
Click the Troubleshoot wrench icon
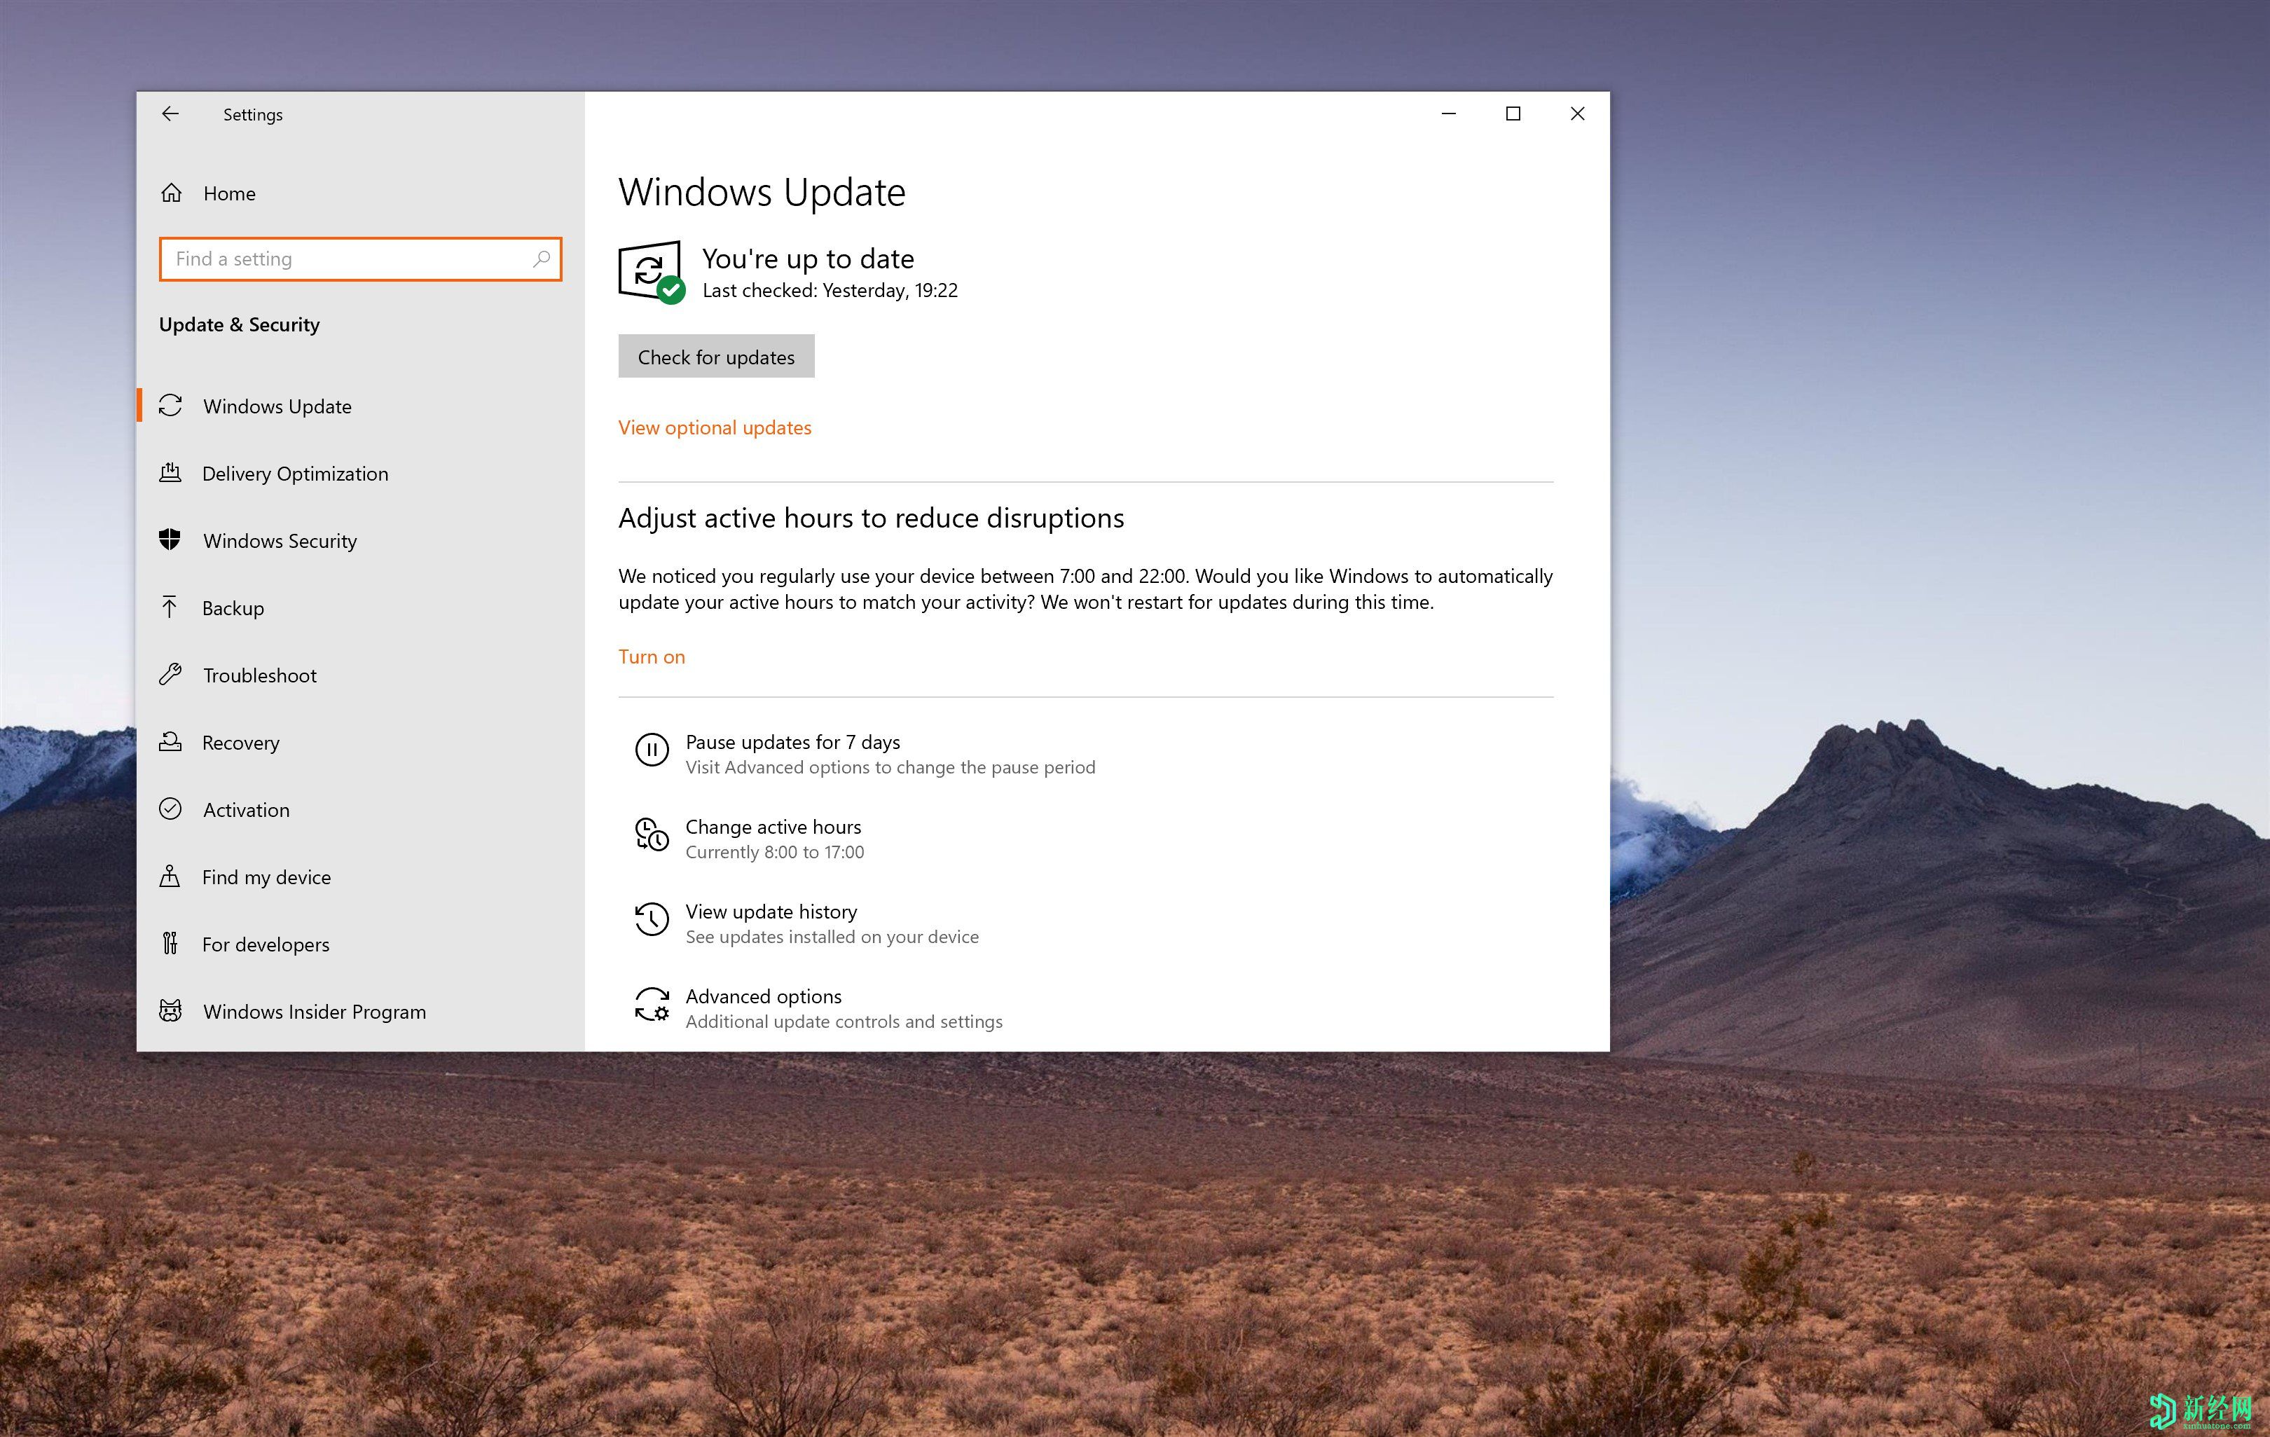point(171,674)
